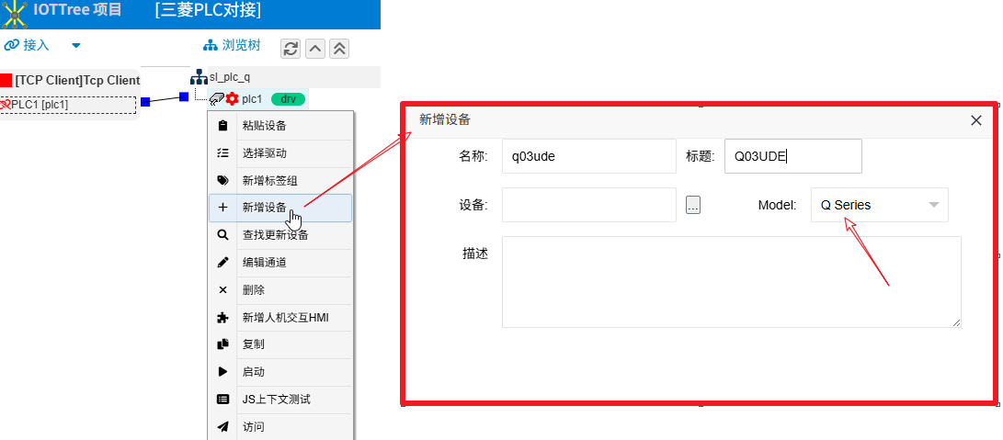Click the blue join square next to PLC1

(145, 102)
